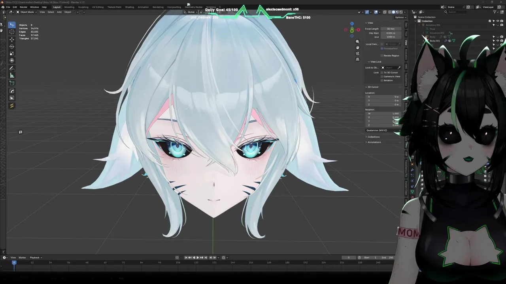Click the Z axis on navigation gizmo
The image size is (506, 284).
pyautogui.click(x=352, y=24)
